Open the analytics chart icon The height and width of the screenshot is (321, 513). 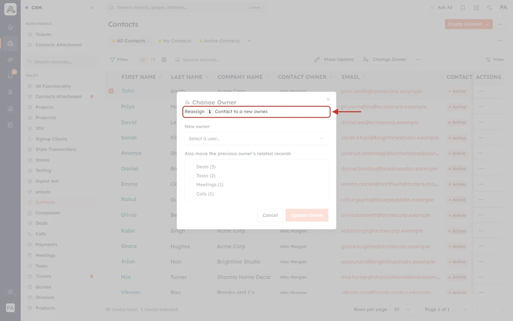[10, 108]
